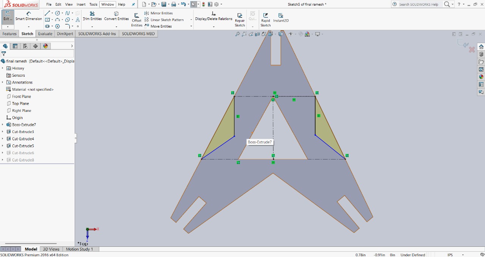
Task: Select the sketch Text tool
Action: pos(78,20)
